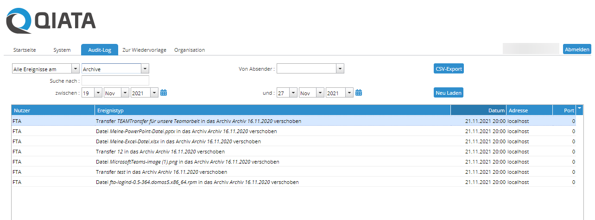
Task: Select the row with MicrosoftTeams-image (1).png
Action: [294, 162]
